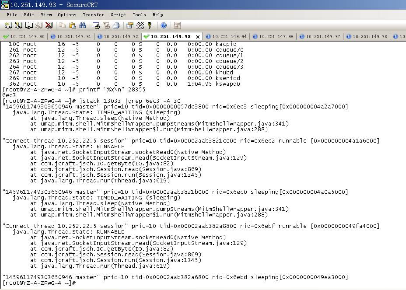Open Find with the binoculars icon

tap(82, 25)
